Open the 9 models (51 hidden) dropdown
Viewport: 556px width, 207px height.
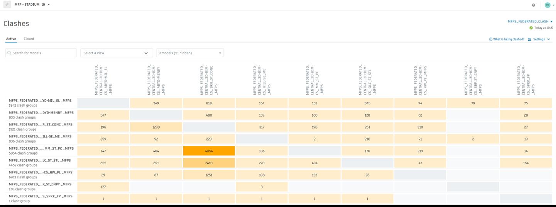click(x=190, y=53)
